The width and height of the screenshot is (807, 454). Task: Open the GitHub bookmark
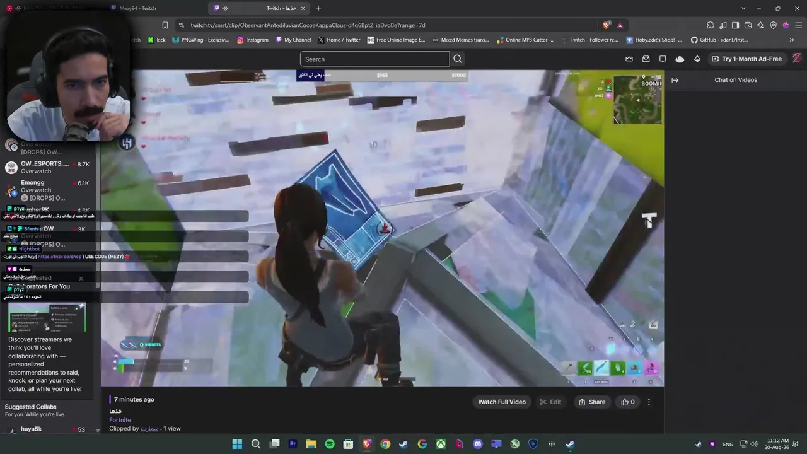pos(719,40)
